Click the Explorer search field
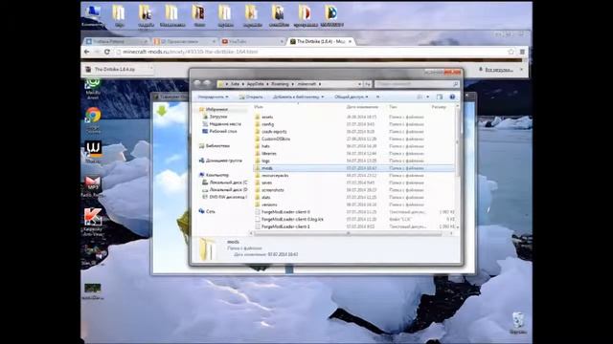 coord(417,84)
